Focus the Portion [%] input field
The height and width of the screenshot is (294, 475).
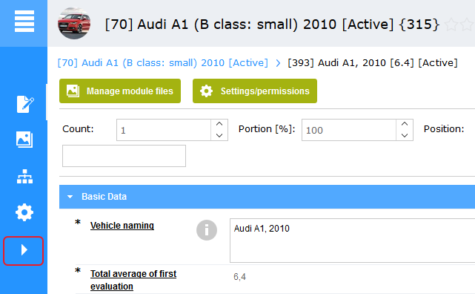pos(349,130)
